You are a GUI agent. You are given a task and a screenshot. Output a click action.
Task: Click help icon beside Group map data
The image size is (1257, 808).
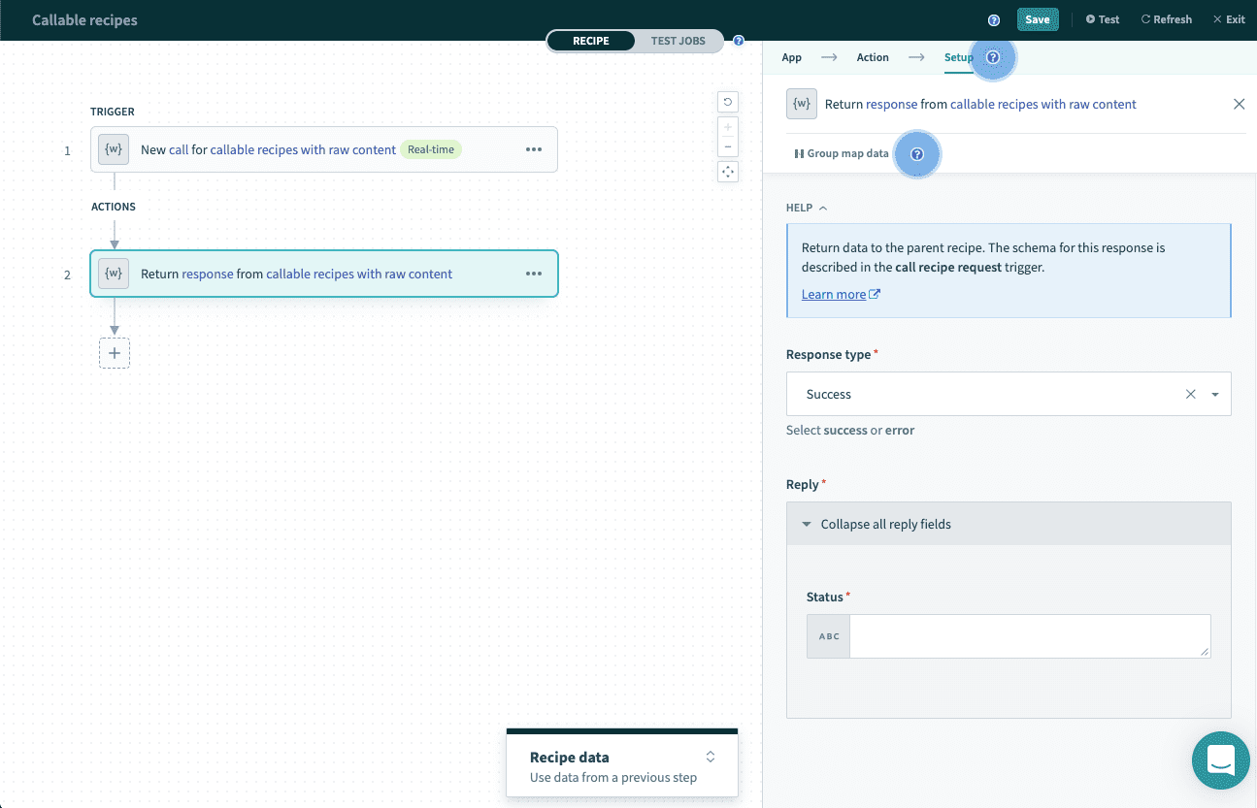tap(916, 154)
